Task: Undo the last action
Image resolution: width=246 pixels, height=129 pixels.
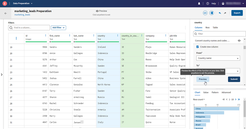Action: coord(220,13)
